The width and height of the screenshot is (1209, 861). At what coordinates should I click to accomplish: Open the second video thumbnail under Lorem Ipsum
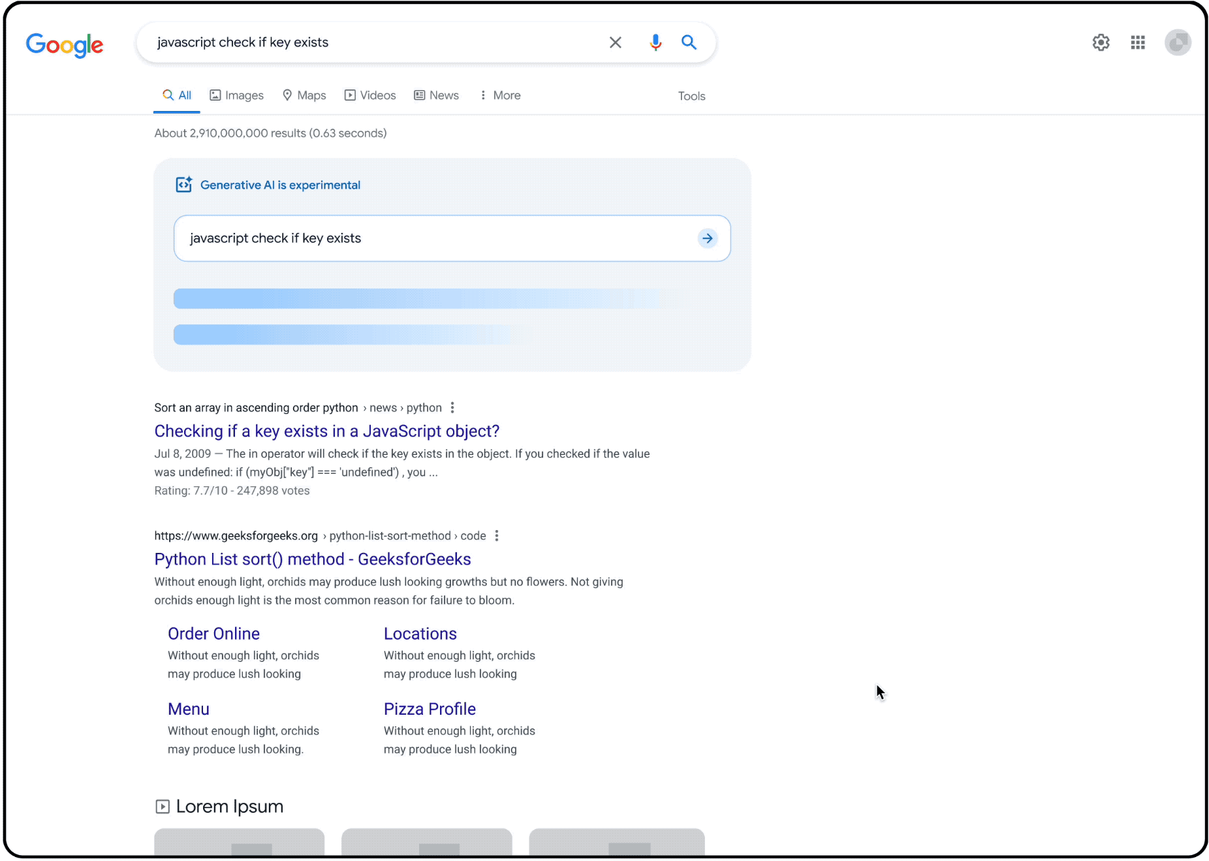click(427, 842)
